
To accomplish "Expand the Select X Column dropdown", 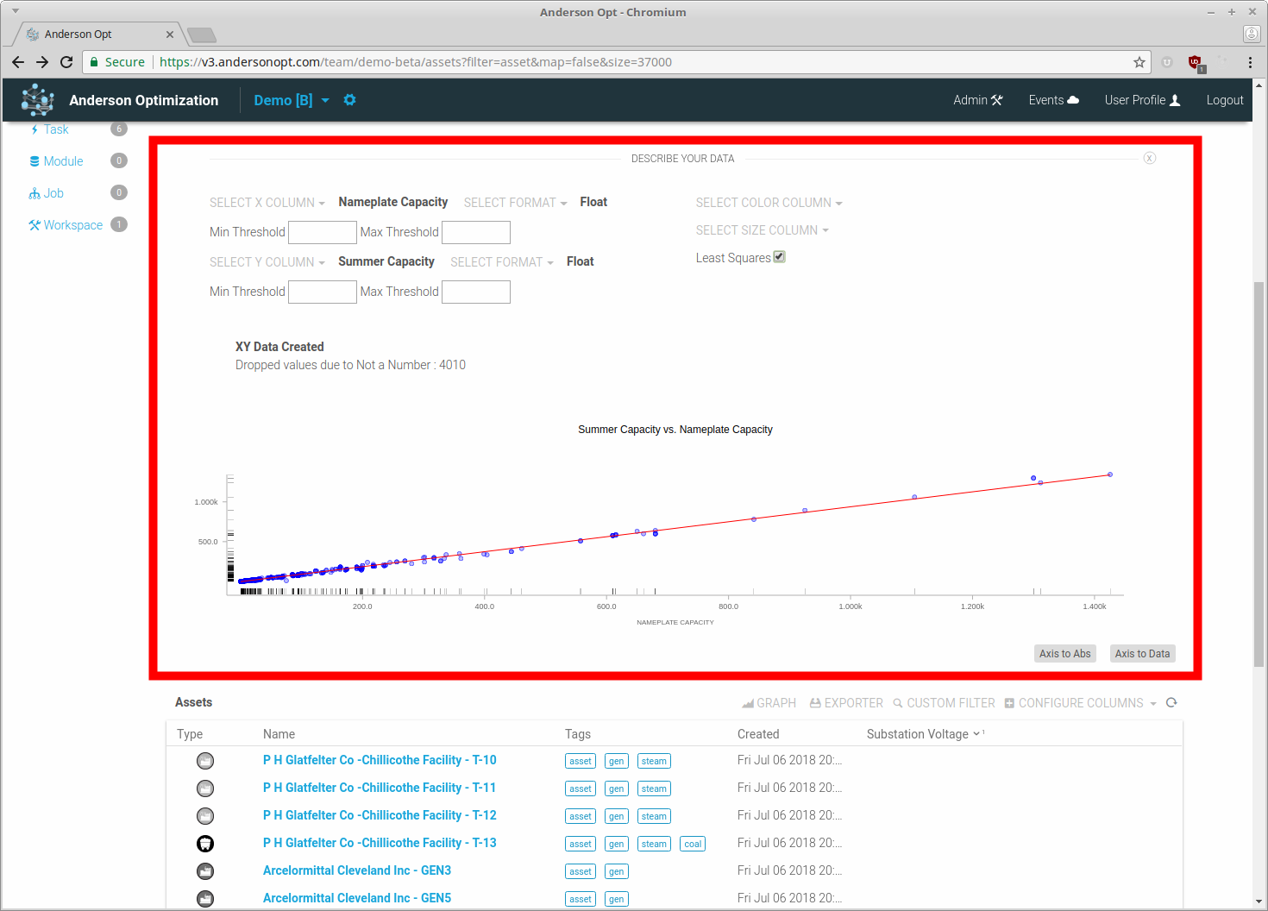I will tap(267, 203).
